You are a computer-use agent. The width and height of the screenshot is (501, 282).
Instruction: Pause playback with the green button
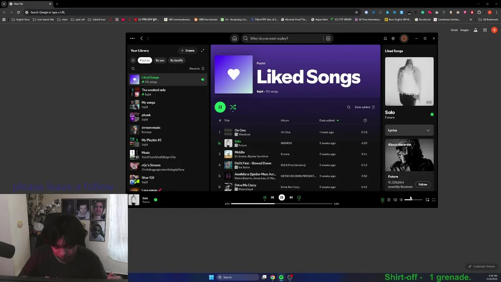220,107
